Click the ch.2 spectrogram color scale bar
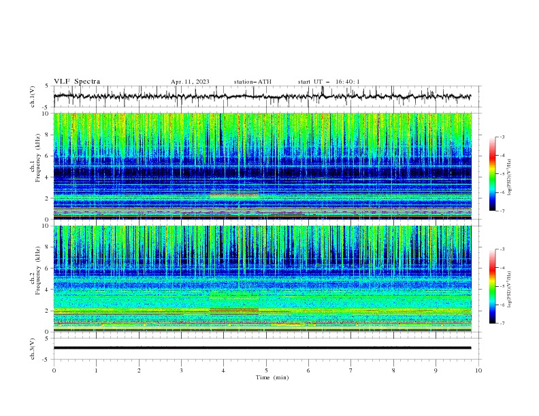Image resolution: width=539 pixels, height=416 pixels. click(x=493, y=286)
